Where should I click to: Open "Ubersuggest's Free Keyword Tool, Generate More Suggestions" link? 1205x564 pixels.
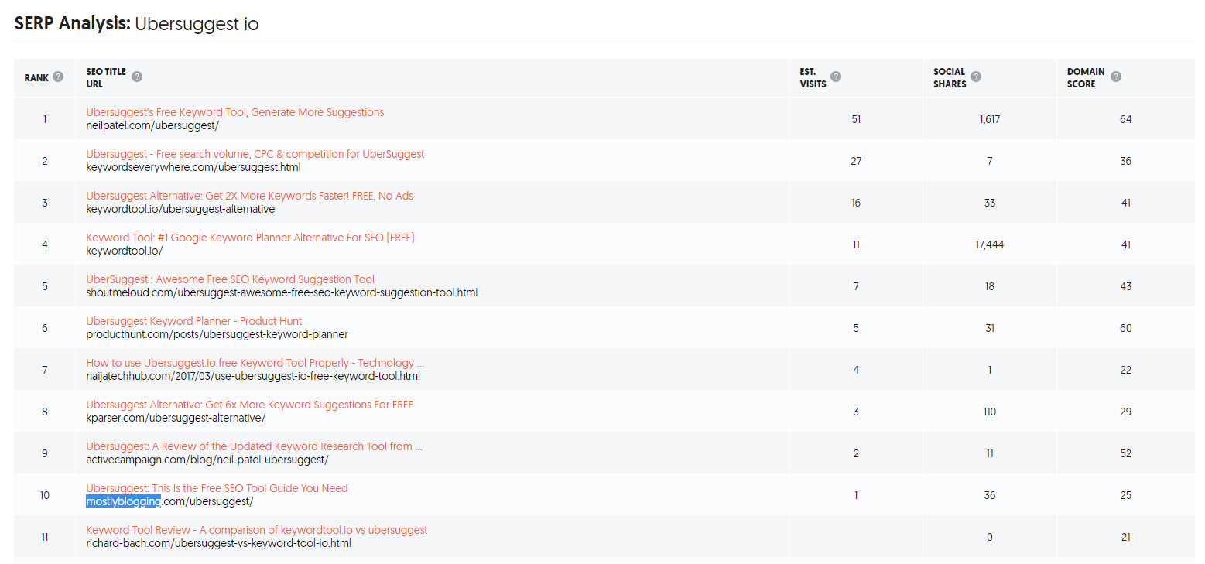click(235, 112)
